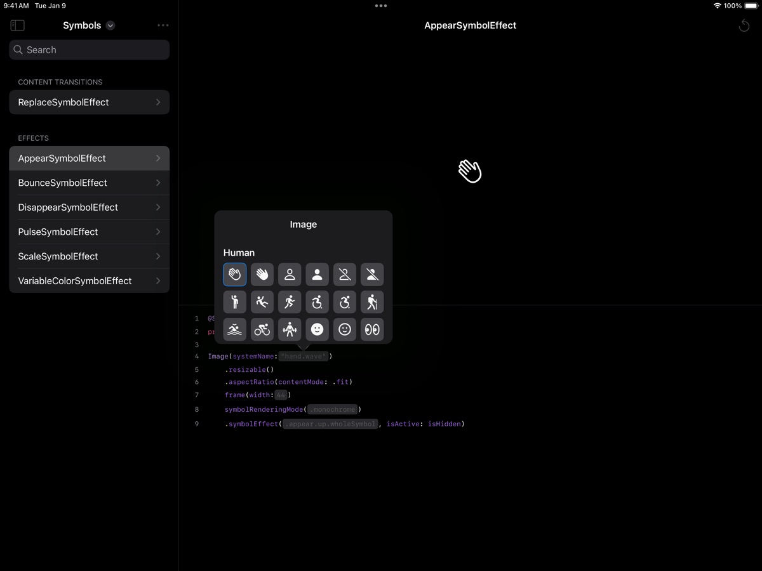Image resolution: width=762 pixels, height=571 pixels.
Task: Choose the running figure symbol
Action: pyautogui.click(x=290, y=302)
